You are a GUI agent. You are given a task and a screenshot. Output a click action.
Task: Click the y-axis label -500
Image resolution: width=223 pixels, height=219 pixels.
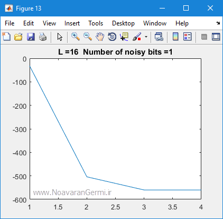pos(20,177)
